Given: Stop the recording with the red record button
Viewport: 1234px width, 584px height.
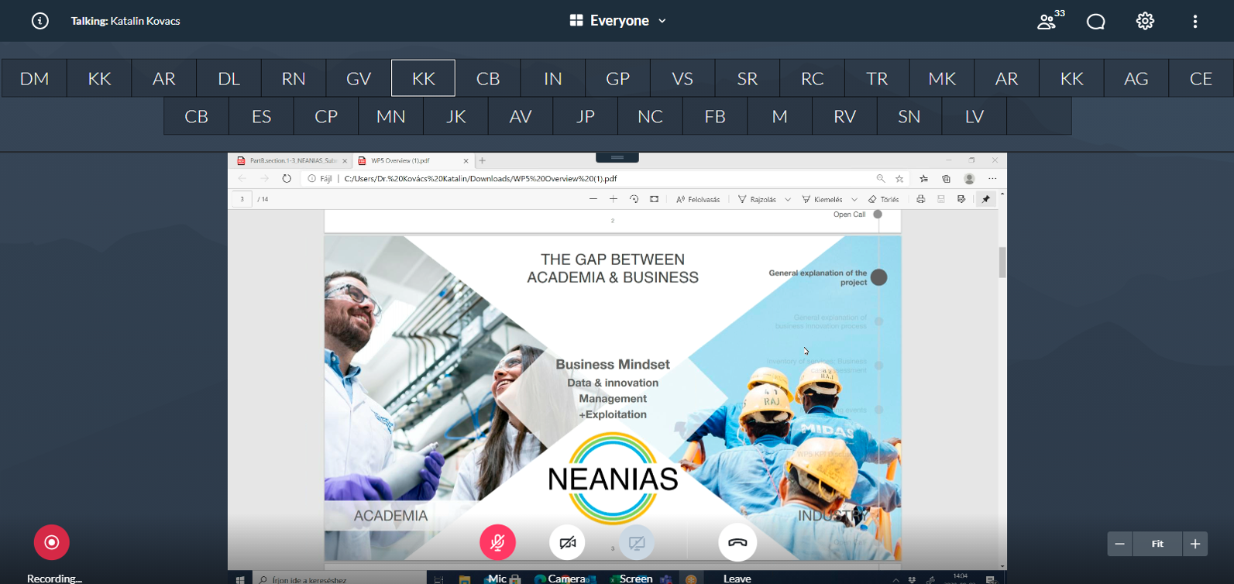Looking at the screenshot, I should [x=52, y=542].
